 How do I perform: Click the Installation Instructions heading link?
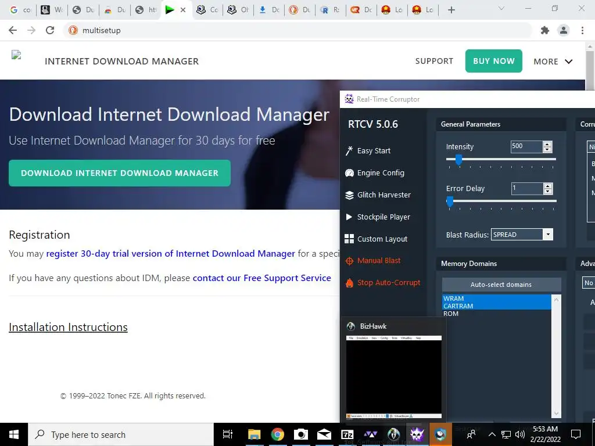click(69, 327)
